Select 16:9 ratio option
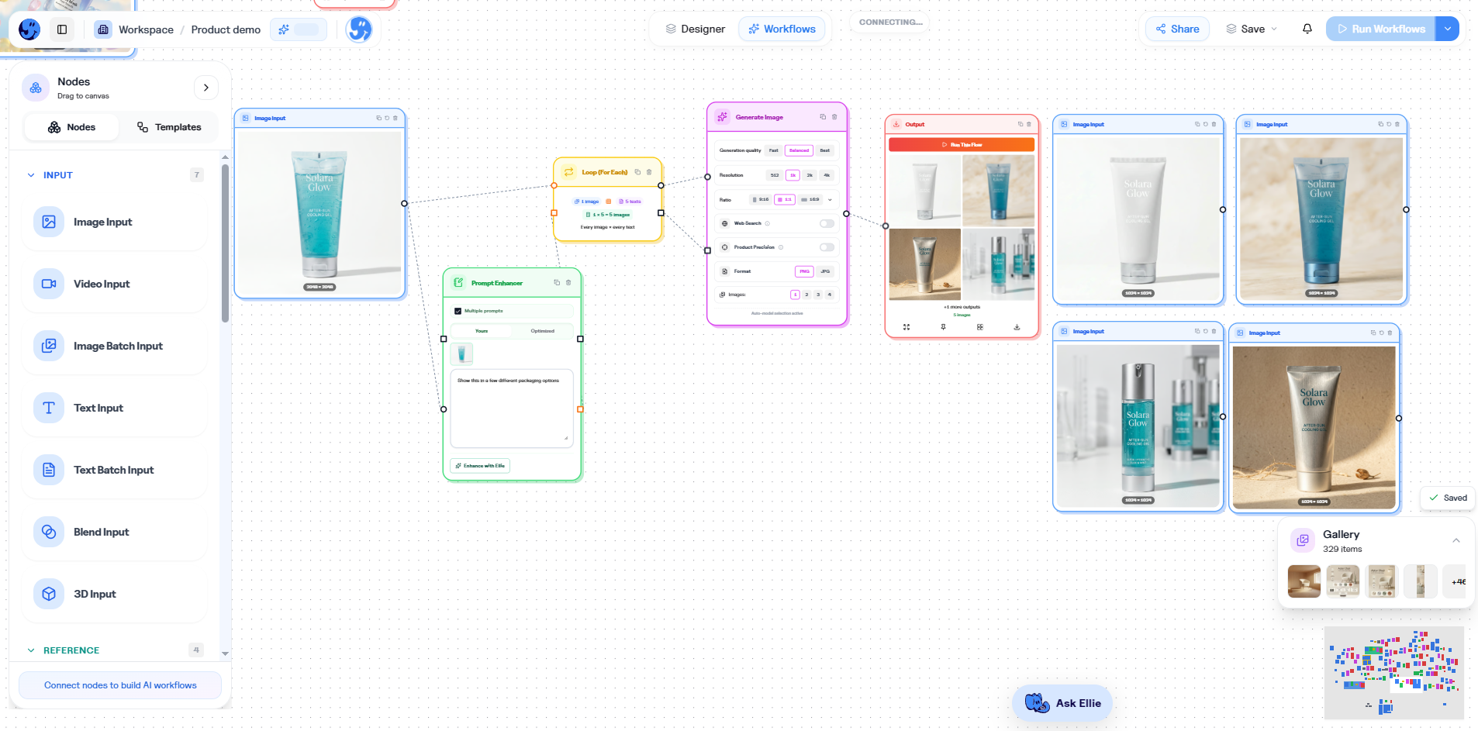 (x=810, y=199)
